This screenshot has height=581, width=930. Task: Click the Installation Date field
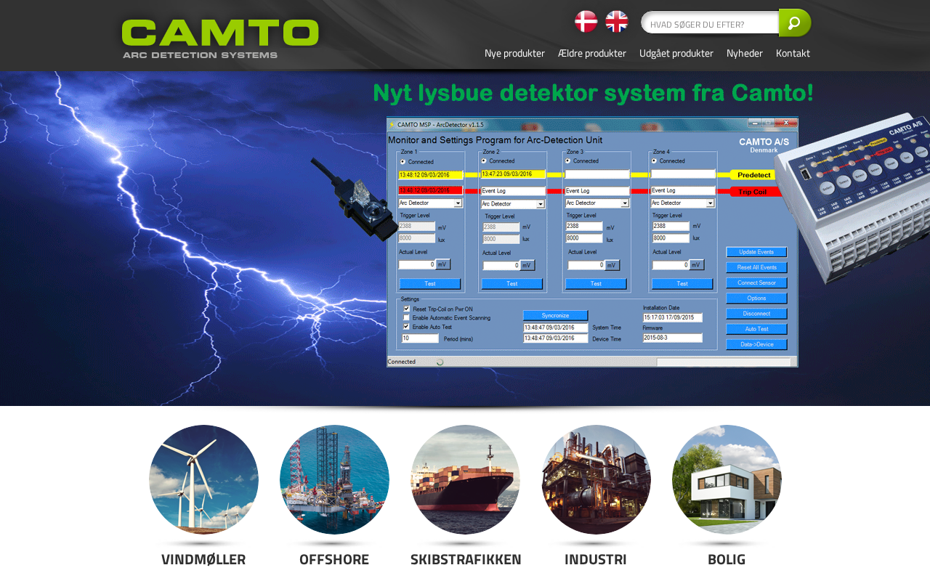[x=673, y=317]
